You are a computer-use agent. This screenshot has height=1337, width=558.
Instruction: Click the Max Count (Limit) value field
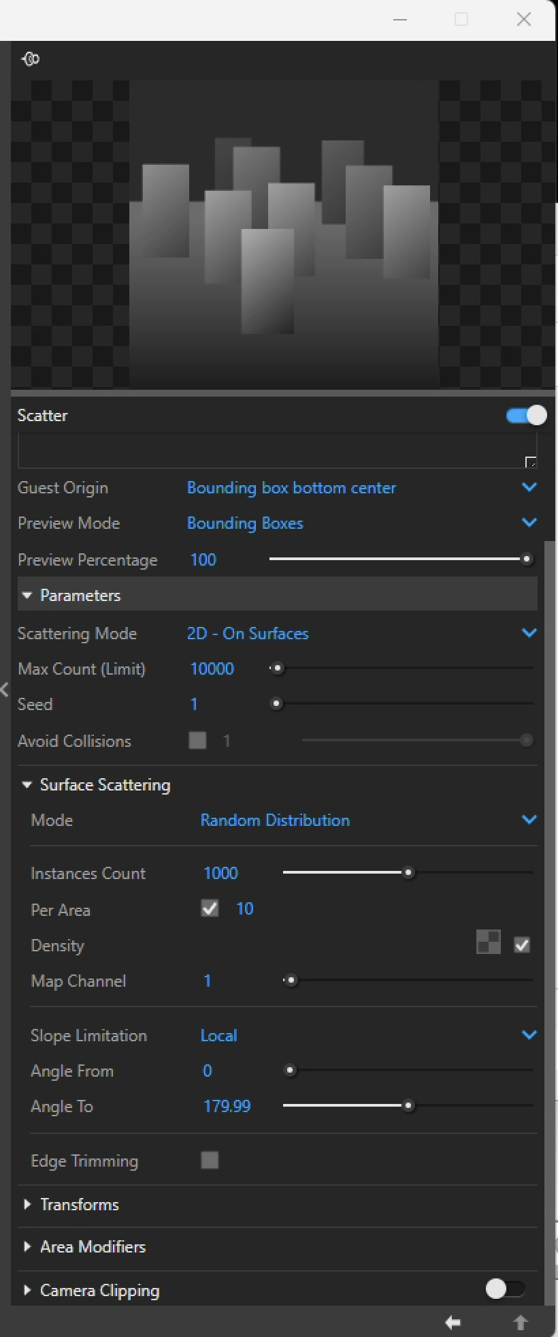(x=212, y=668)
